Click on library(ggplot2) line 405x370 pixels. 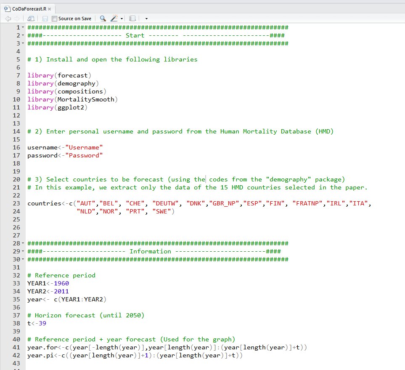point(57,108)
